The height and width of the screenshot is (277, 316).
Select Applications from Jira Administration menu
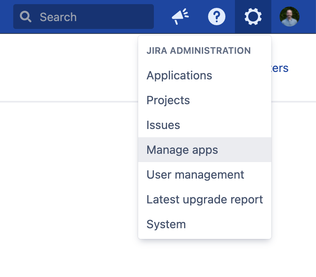[x=205, y=75]
